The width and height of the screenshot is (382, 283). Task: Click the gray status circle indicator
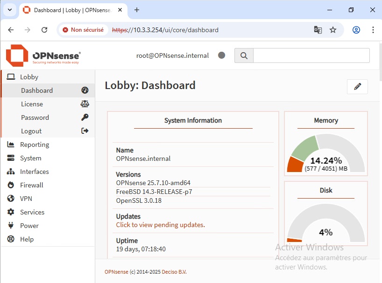221,55
